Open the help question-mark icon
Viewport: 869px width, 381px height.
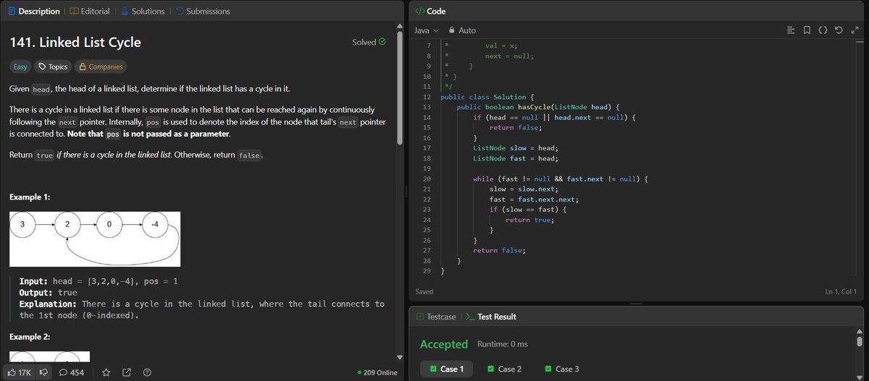(147, 372)
